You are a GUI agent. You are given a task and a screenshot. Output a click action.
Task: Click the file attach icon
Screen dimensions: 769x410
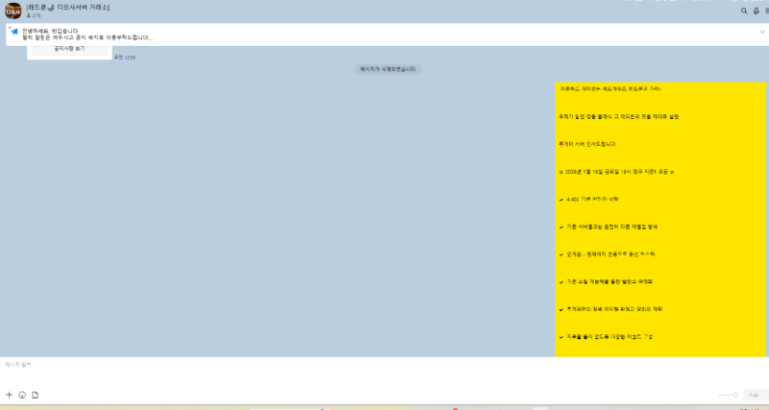[x=36, y=395]
